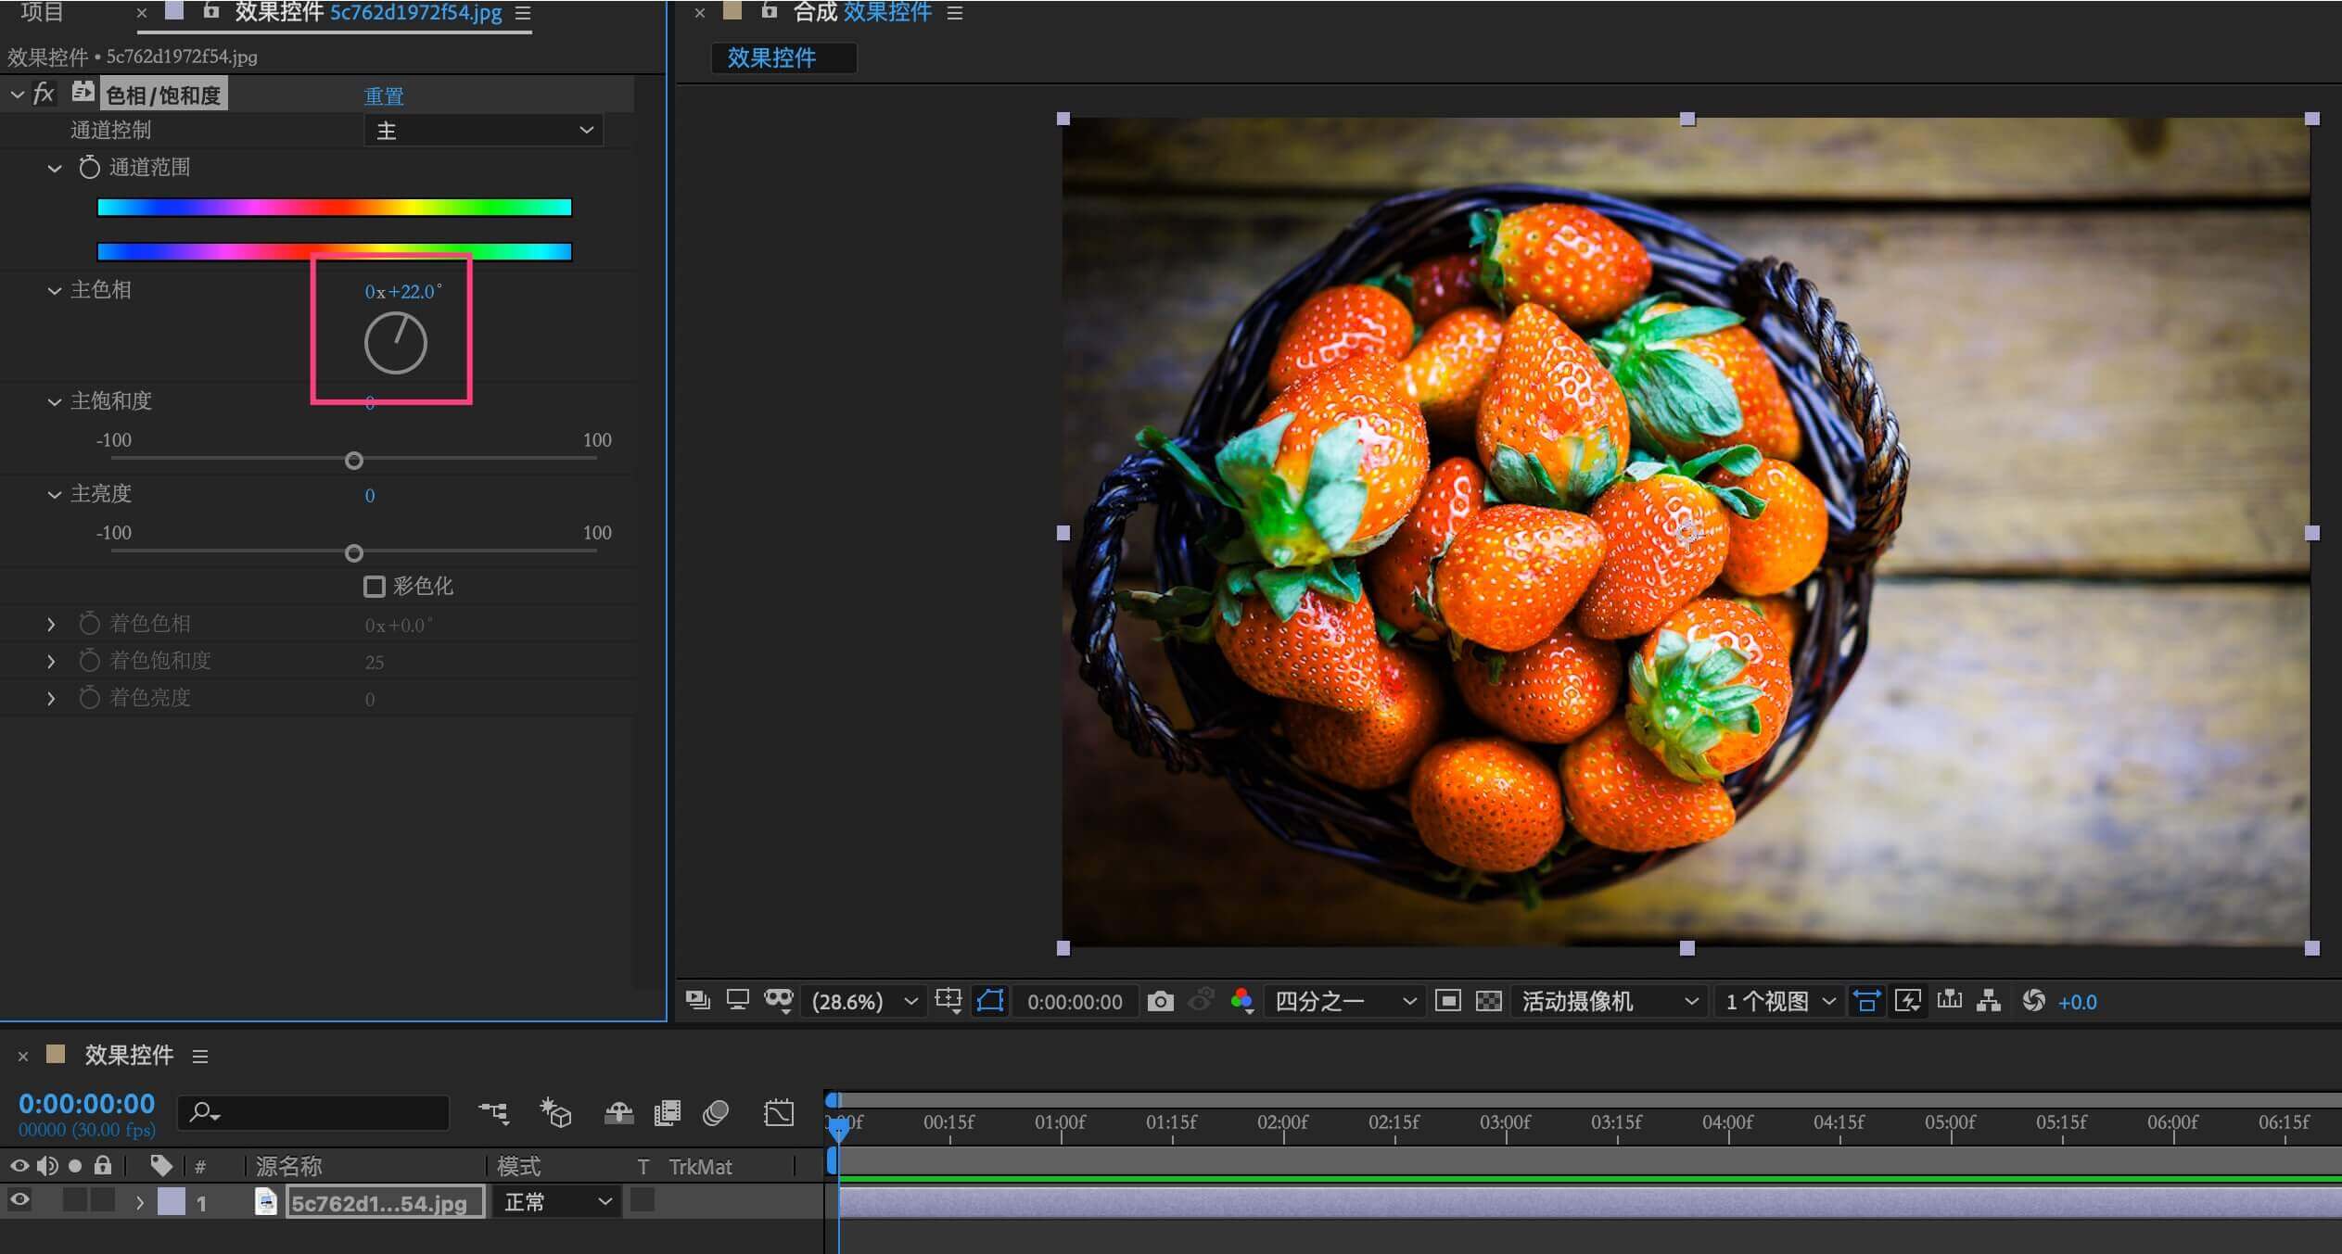Click the 重置 reset link

click(x=383, y=95)
